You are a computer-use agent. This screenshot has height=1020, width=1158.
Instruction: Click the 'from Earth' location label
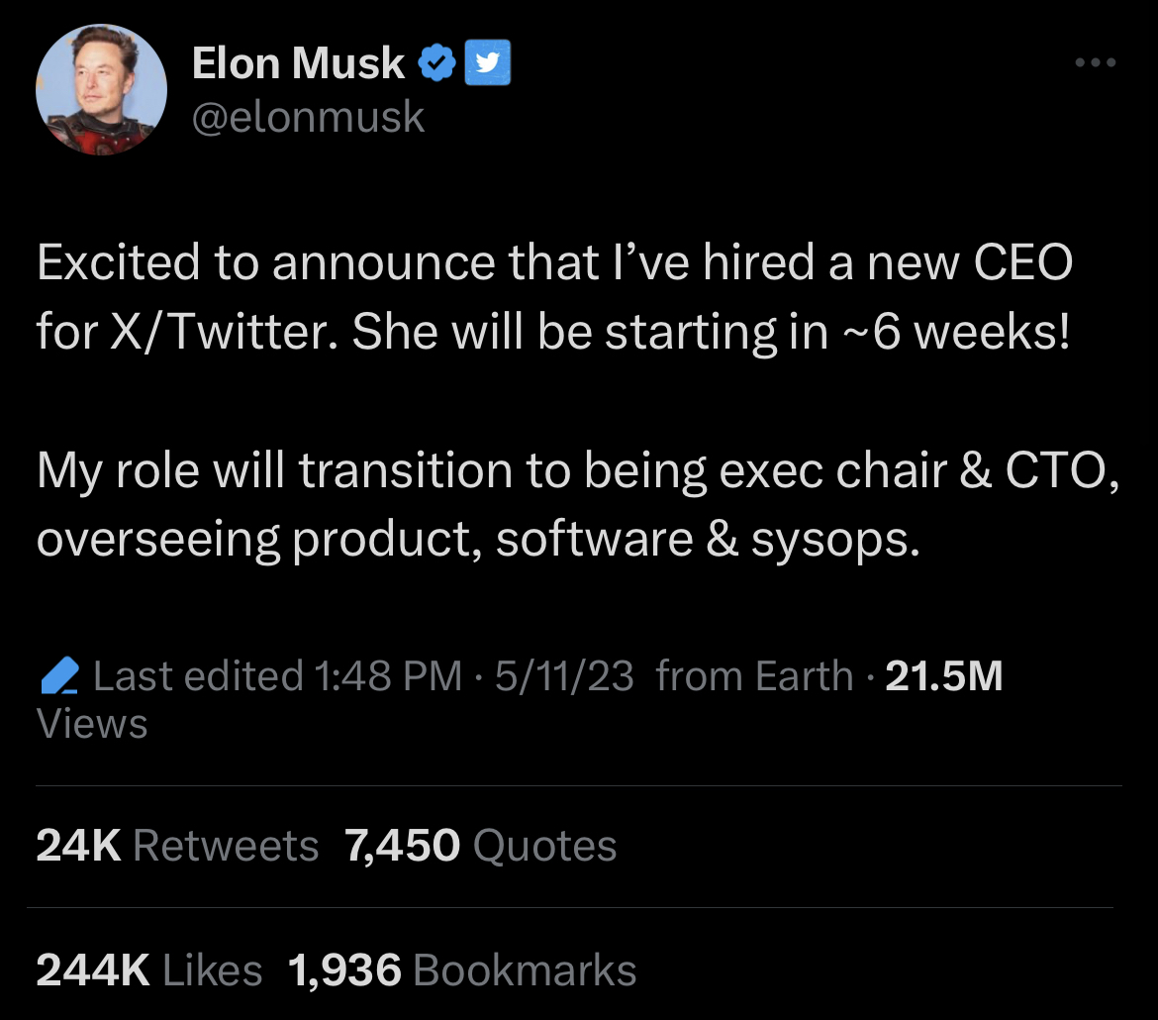coord(754,676)
